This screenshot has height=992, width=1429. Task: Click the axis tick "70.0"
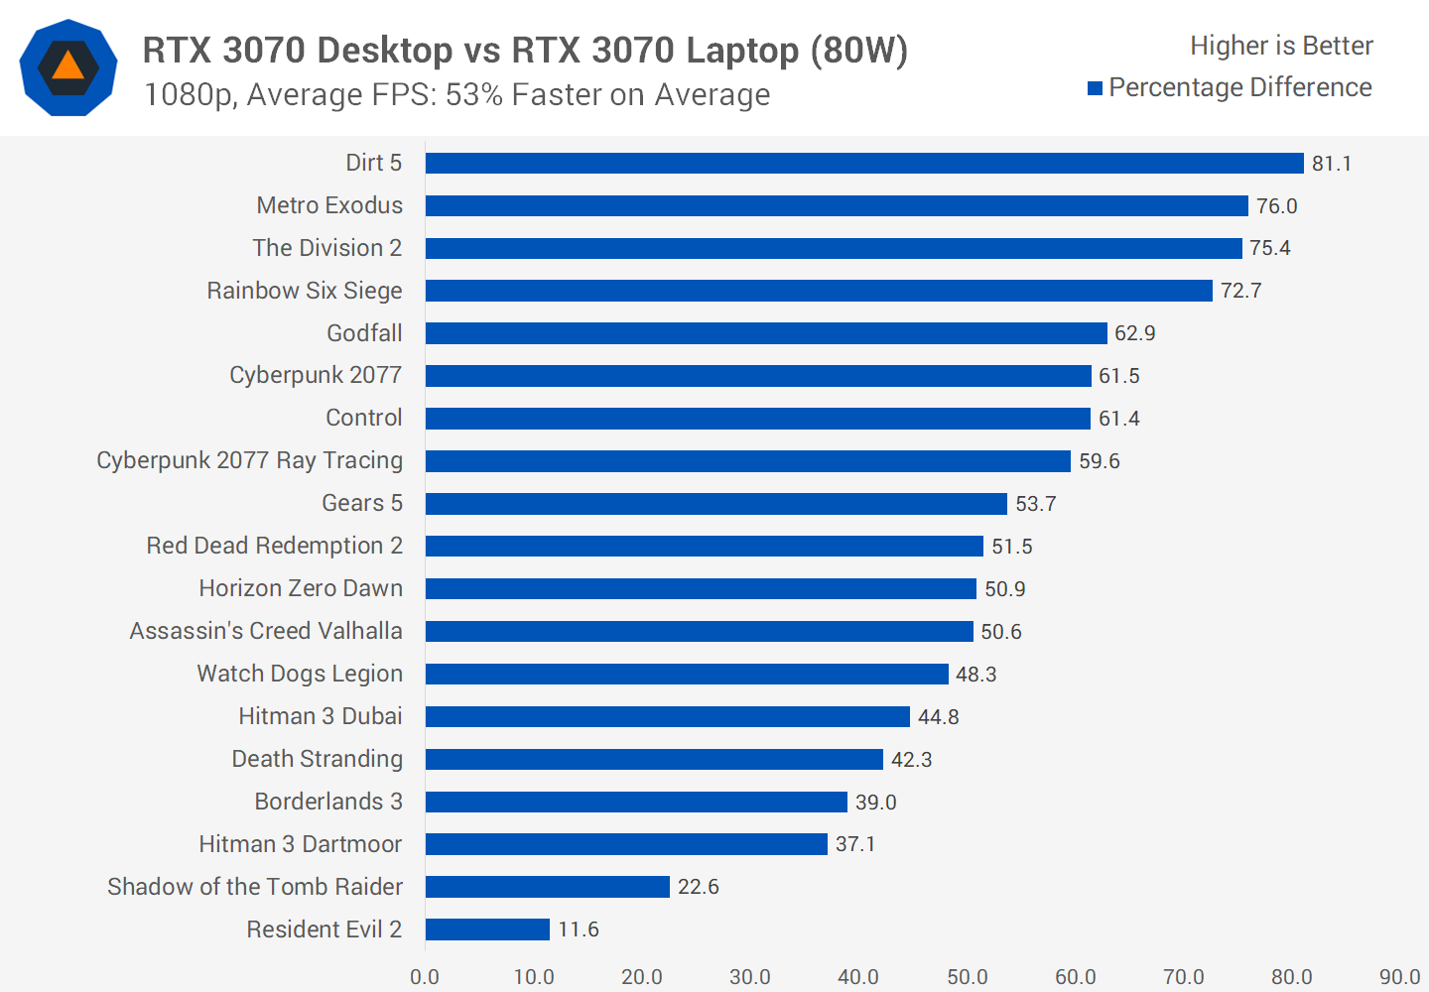coord(1183,977)
